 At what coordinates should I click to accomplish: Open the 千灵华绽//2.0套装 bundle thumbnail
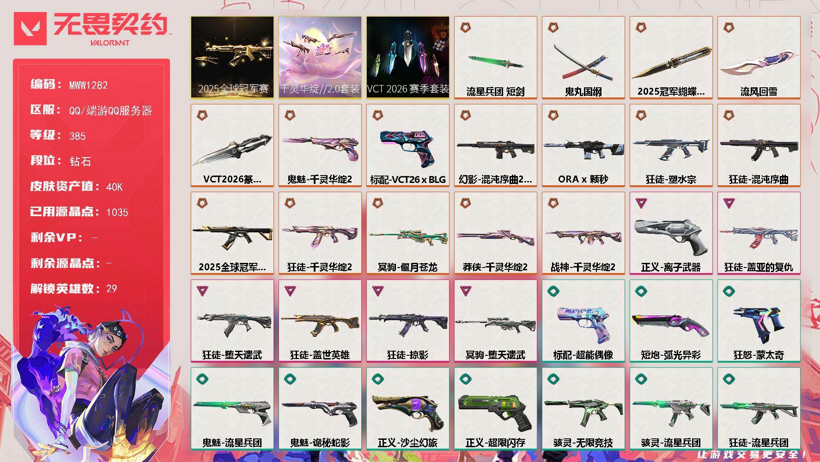pos(320,58)
